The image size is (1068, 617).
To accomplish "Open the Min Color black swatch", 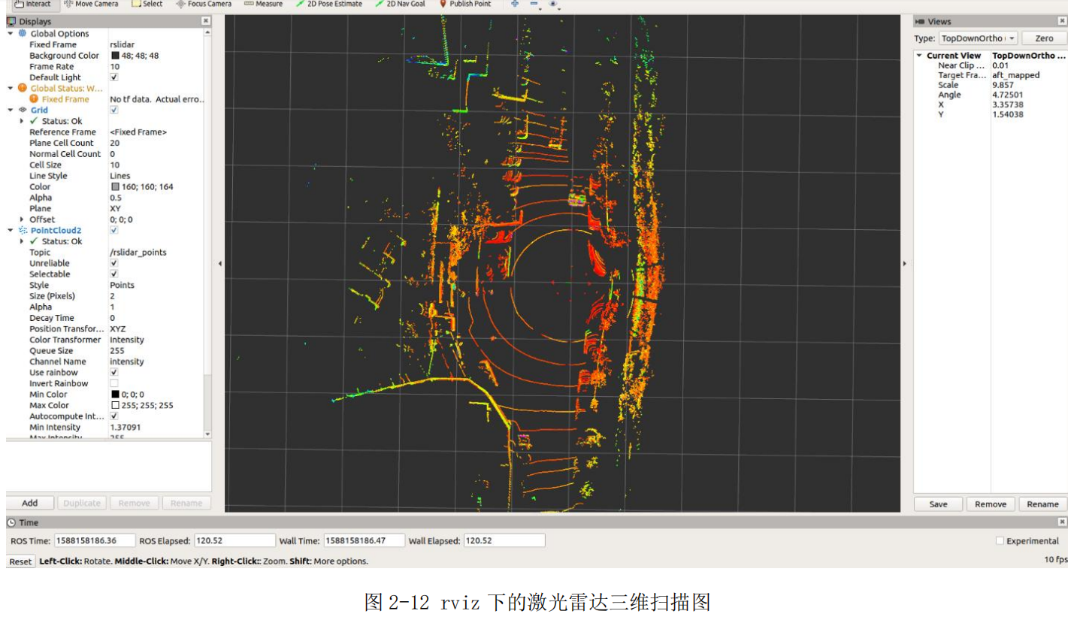I will [115, 394].
